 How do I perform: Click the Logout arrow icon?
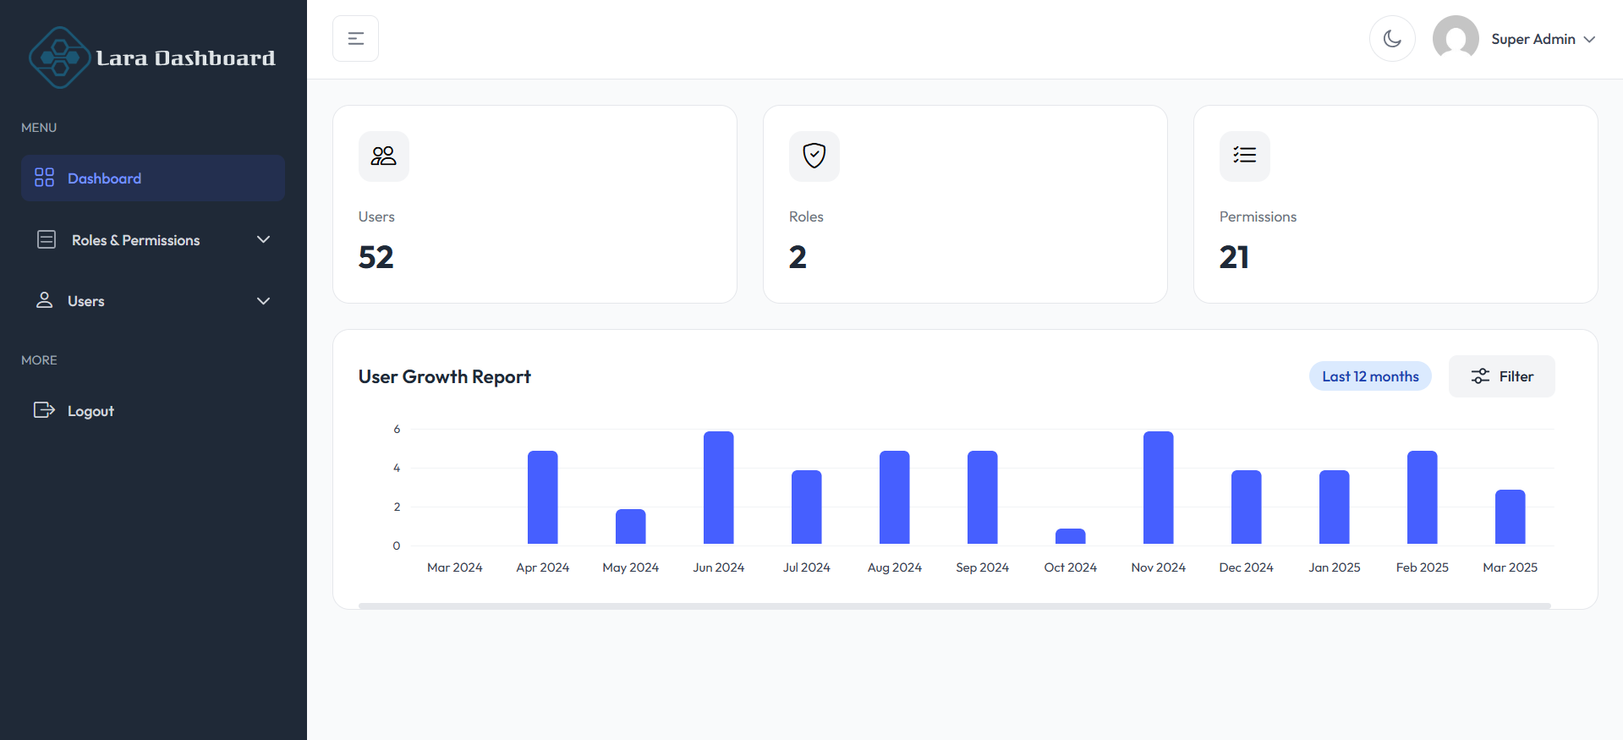click(x=44, y=410)
